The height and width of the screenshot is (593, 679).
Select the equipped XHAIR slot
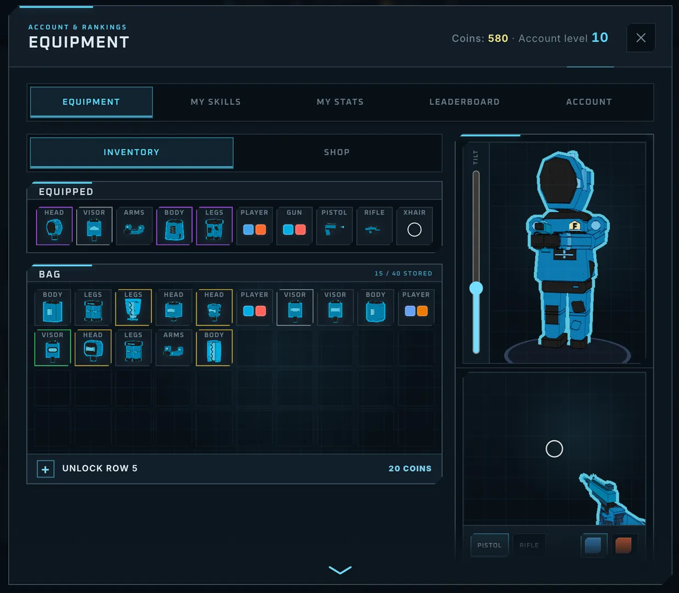415,226
